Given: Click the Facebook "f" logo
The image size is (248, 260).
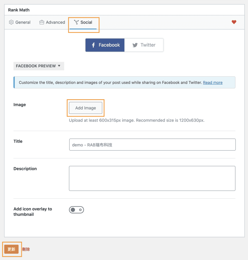Looking at the screenshot, I should (93, 45).
